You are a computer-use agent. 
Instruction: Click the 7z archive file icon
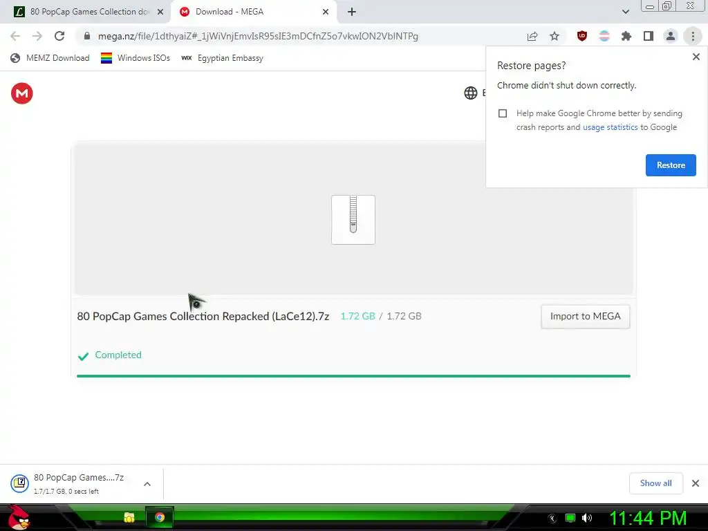tap(353, 219)
